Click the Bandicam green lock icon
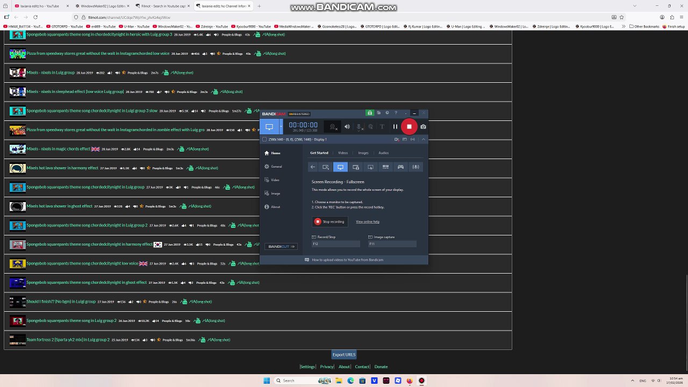Screen dimensions: 688x387 369,113
